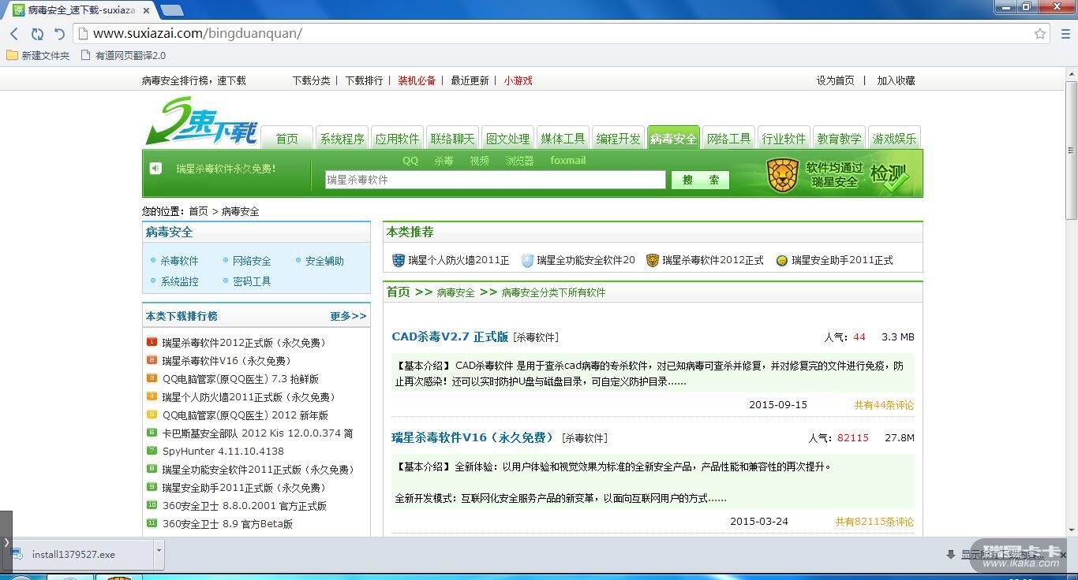Focus the 瑞星杀毒软件 search input field
This screenshot has height=580, width=1078.
pyautogui.click(x=495, y=180)
